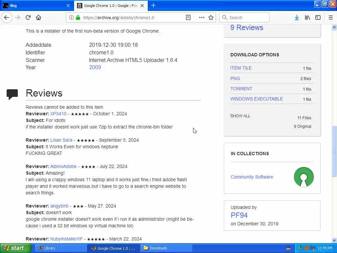This screenshot has height=253, width=337.
Task: Click the Reviews speech bubble icon
Action: (x=12, y=94)
